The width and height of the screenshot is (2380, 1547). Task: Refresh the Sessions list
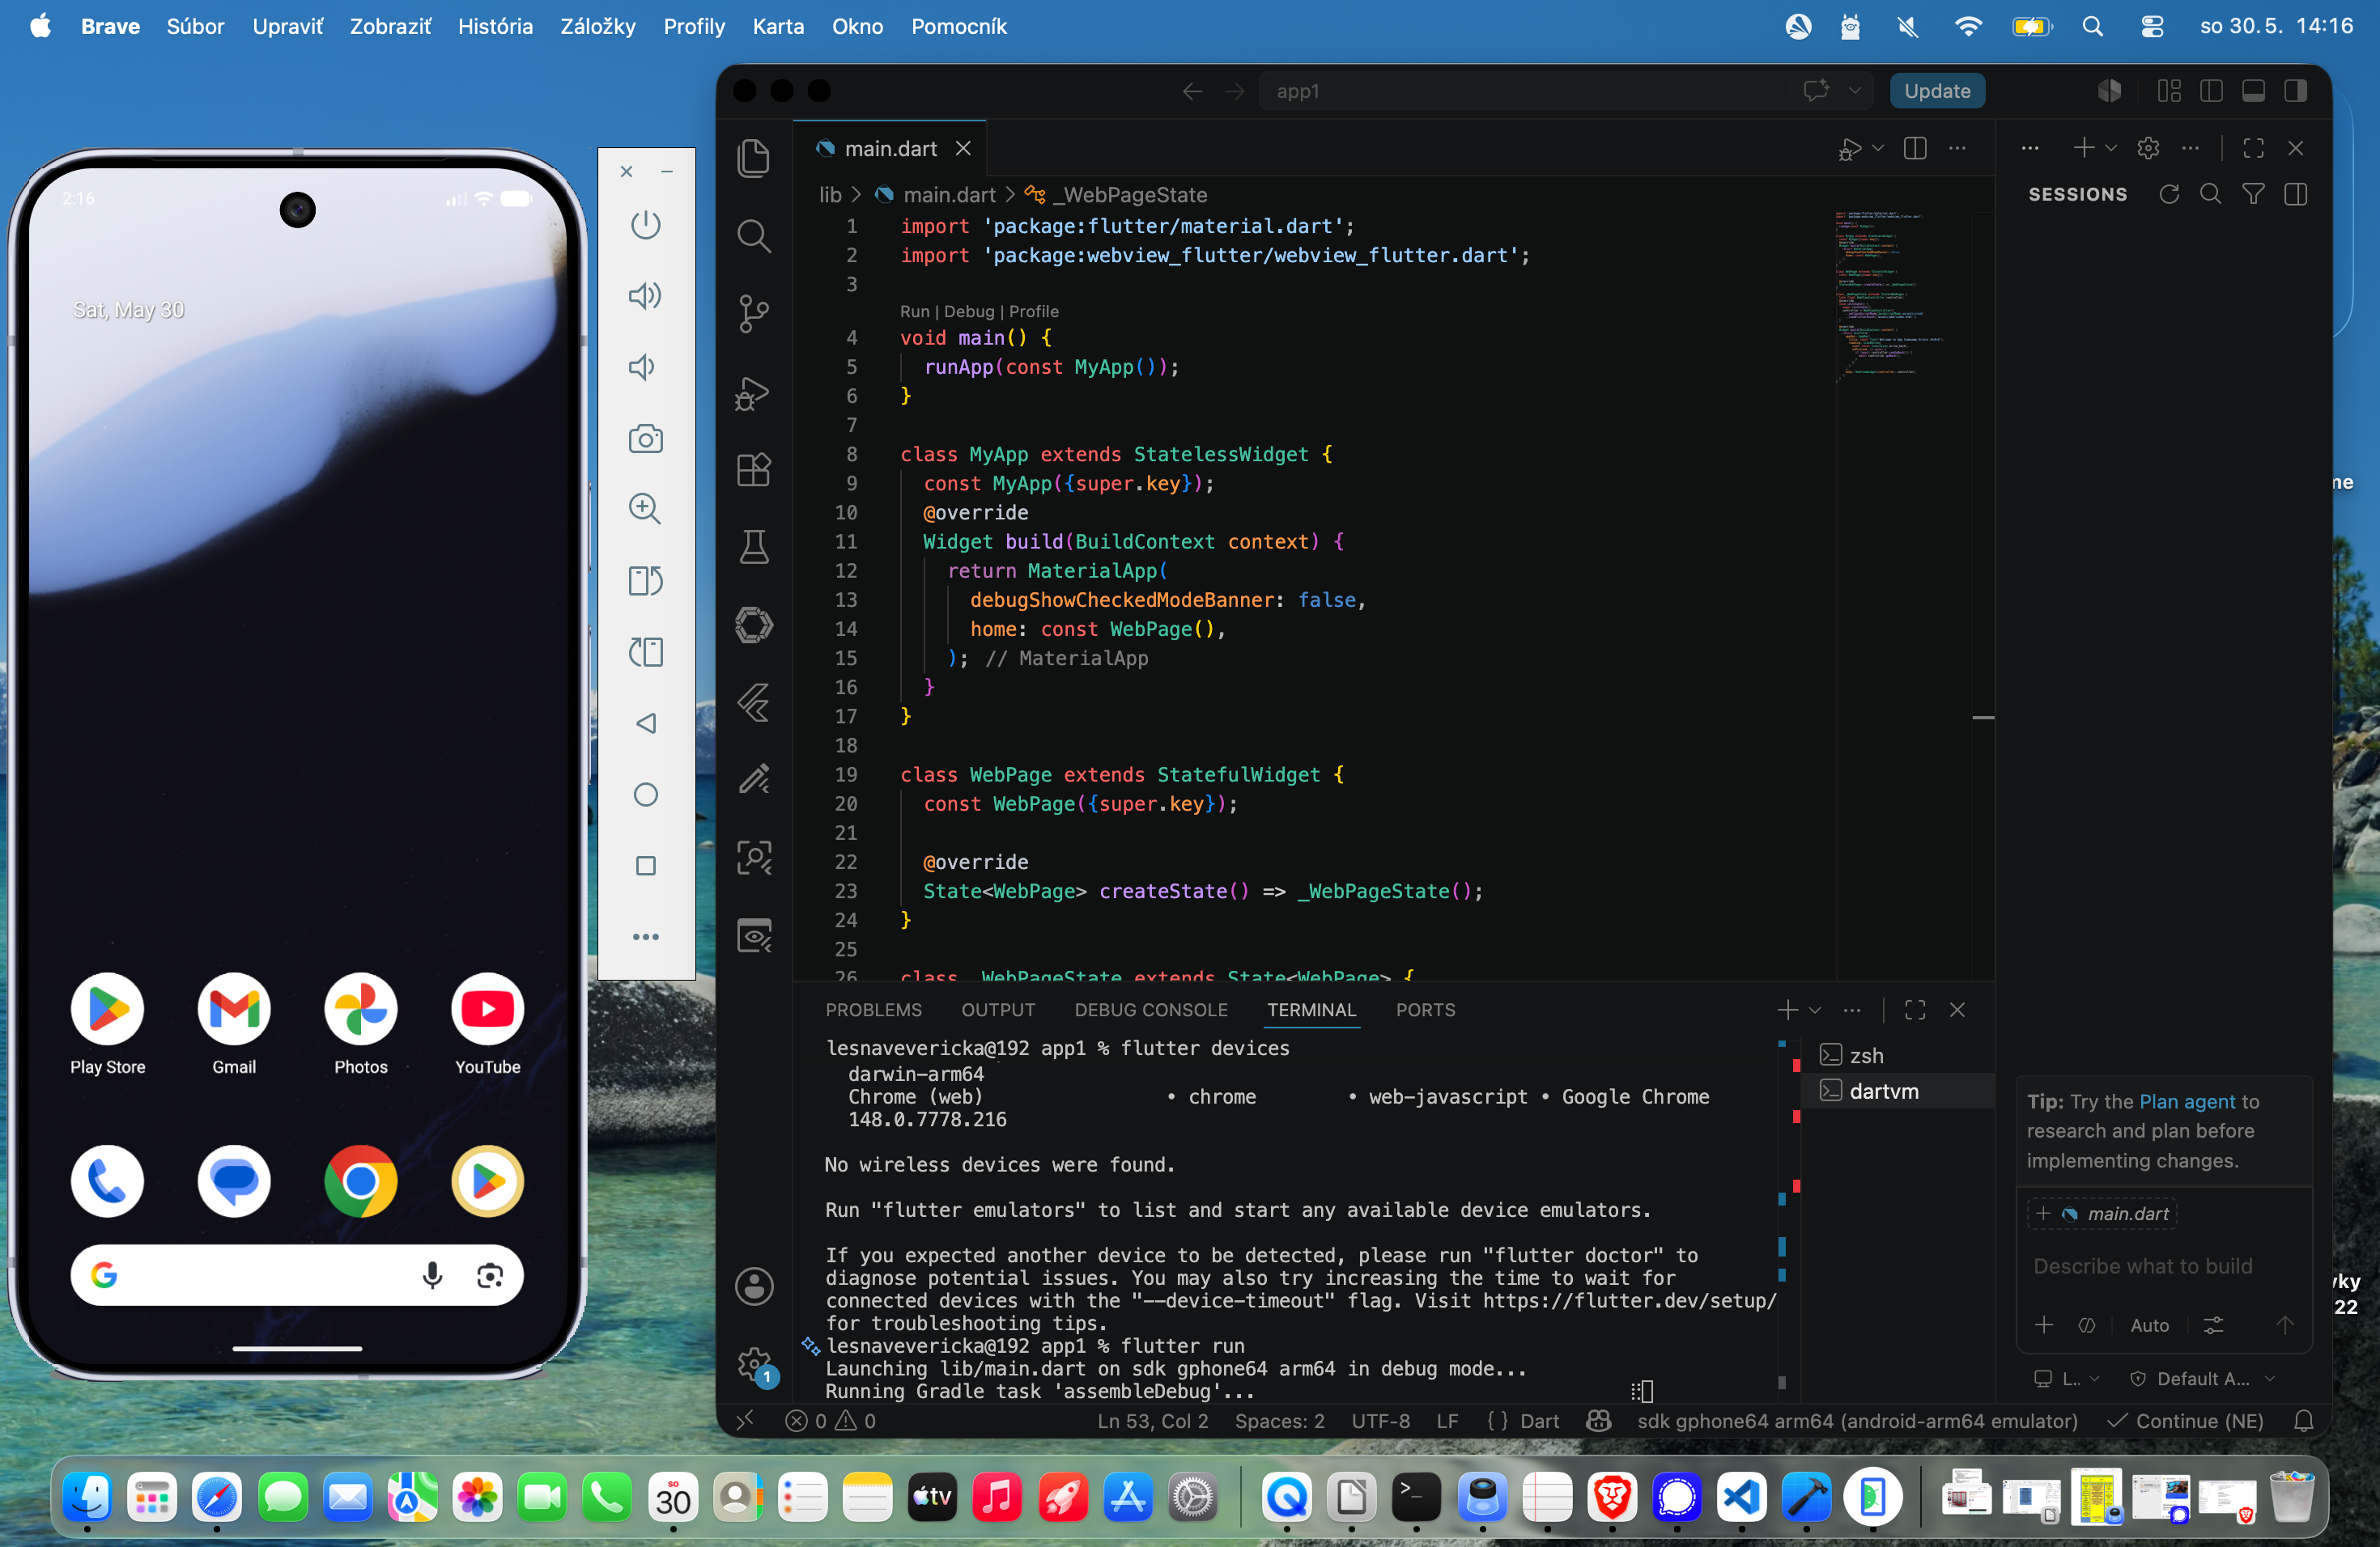click(x=2169, y=194)
